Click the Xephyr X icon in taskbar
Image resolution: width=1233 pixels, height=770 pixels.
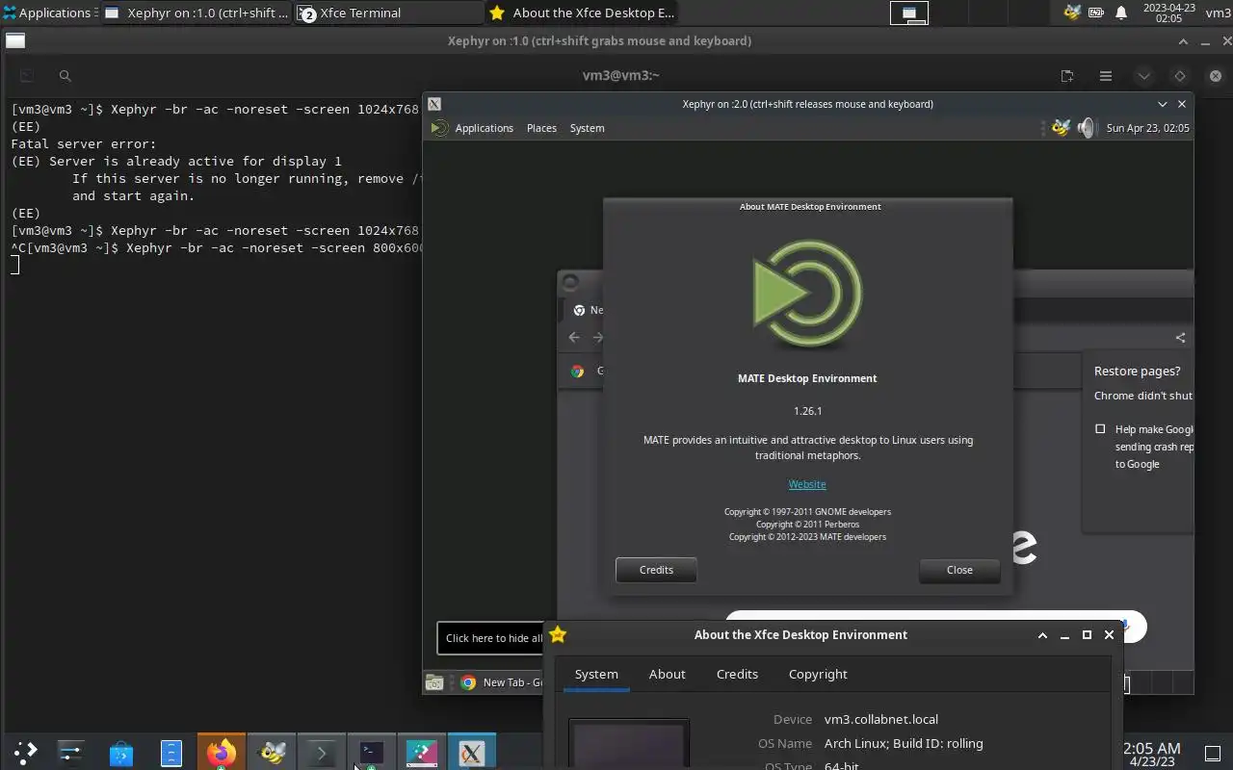[x=472, y=752]
